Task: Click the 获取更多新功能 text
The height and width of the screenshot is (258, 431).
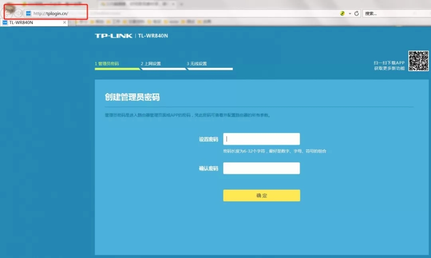Action: tap(389, 68)
